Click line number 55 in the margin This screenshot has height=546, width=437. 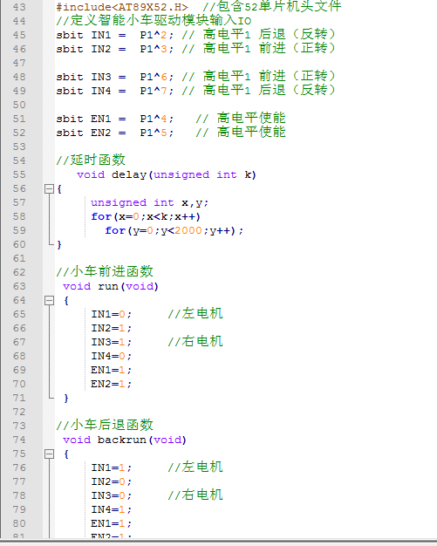19,174
